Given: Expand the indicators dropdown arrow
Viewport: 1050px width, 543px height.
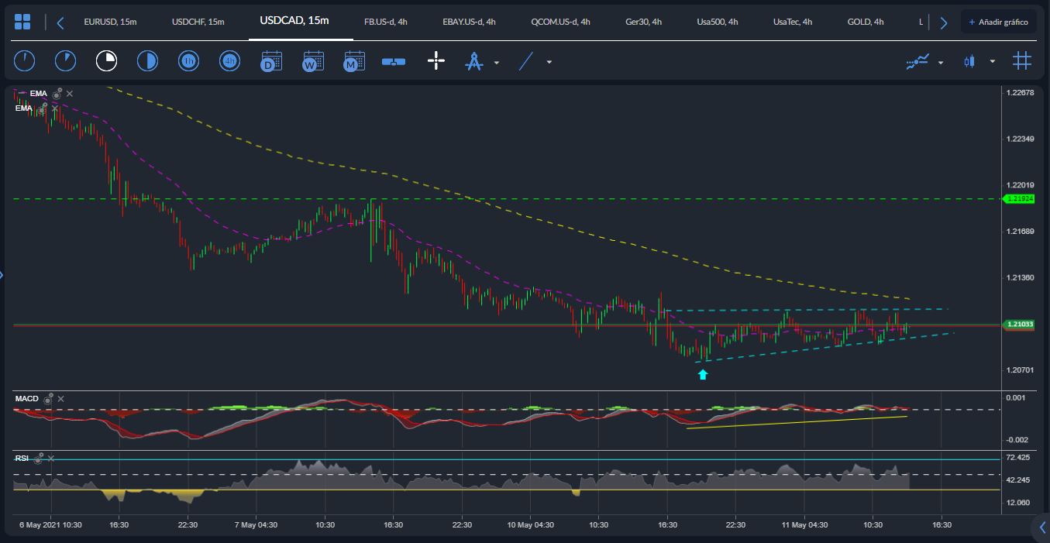Looking at the screenshot, I should [x=941, y=62].
